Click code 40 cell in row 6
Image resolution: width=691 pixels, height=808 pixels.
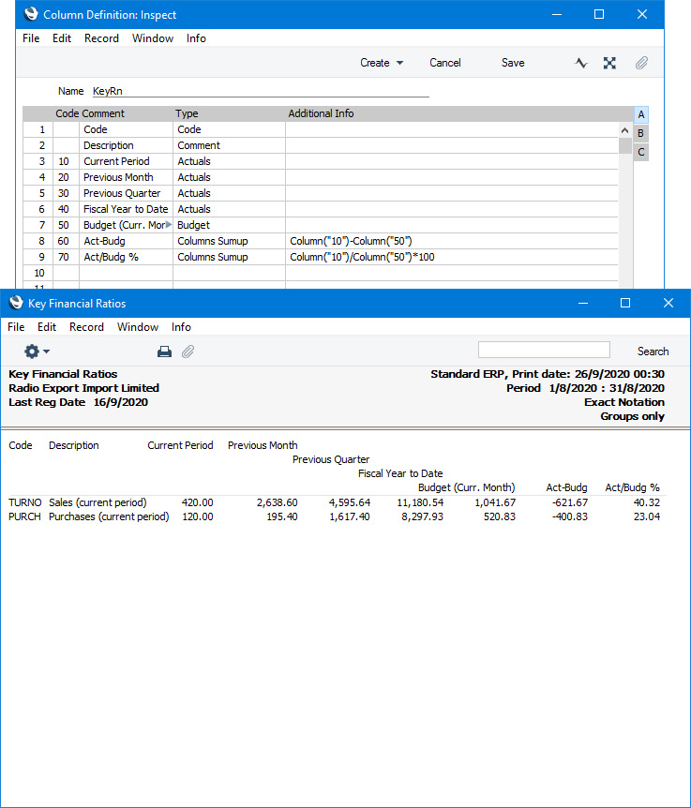[66, 209]
